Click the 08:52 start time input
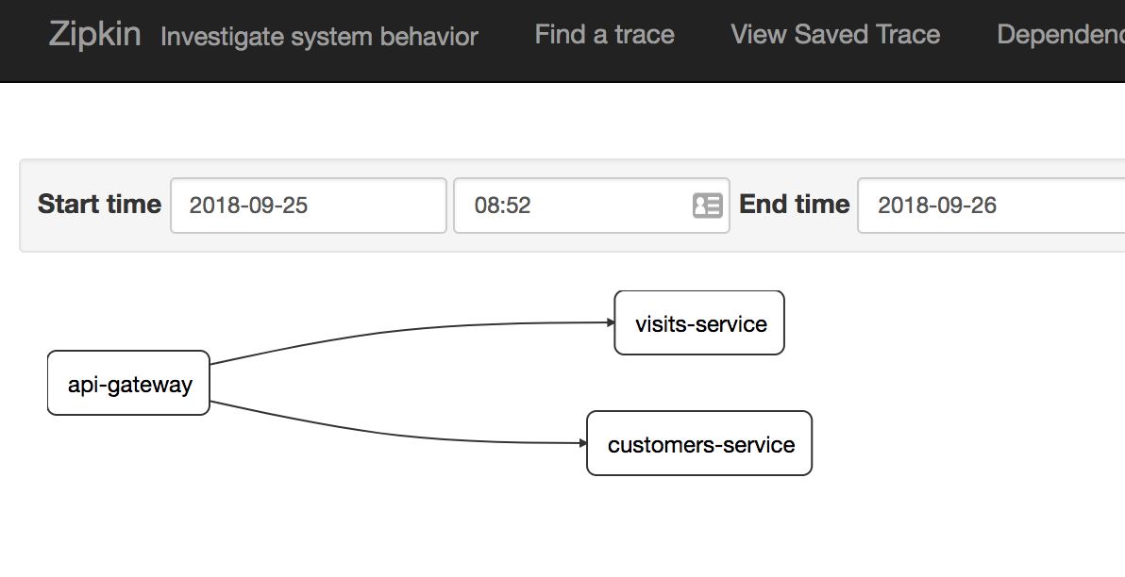The height and width of the screenshot is (577, 1125). coord(566,206)
